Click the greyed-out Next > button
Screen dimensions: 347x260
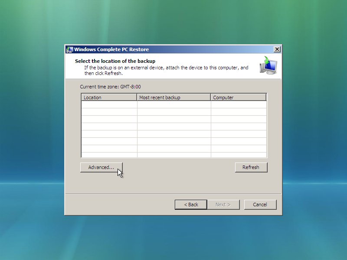[x=223, y=205]
